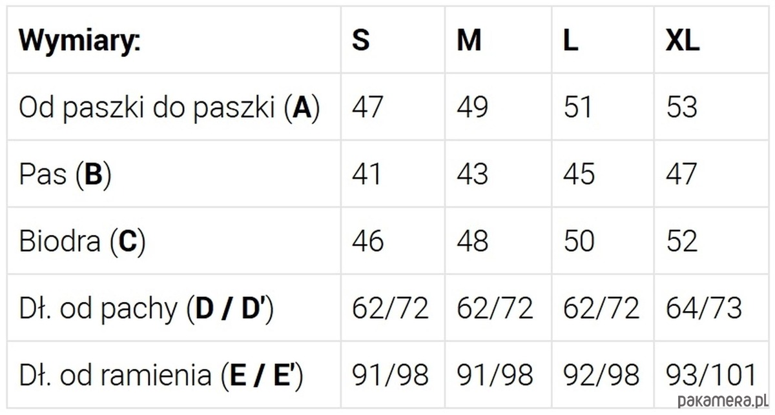Click the 'Biodra (C)' row label
The height and width of the screenshot is (415, 775).
82,241
